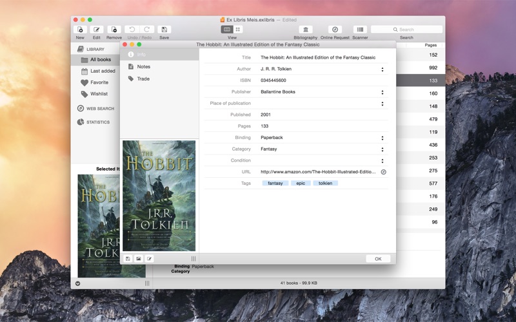Click the Title field value

click(x=318, y=57)
